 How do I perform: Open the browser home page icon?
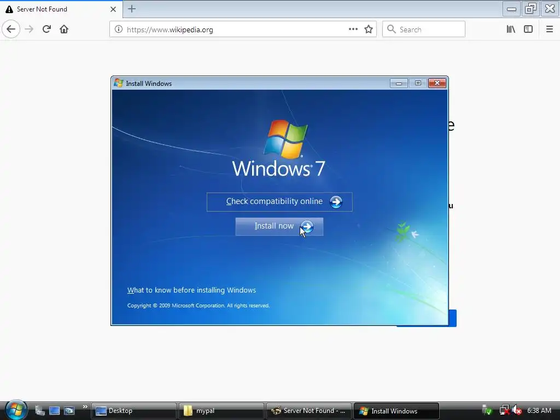pyautogui.click(x=64, y=30)
